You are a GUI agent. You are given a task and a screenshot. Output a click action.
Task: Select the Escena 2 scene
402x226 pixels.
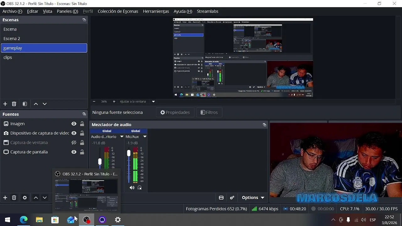(44, 39)
